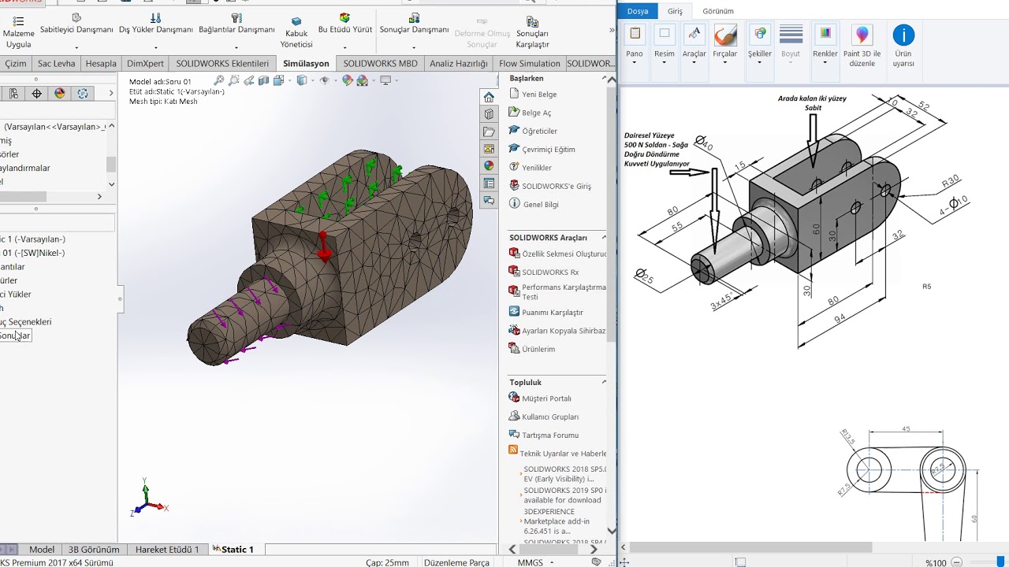Open the View Settings monitor icon
The image size is (1009, 567).
[385, 80]
